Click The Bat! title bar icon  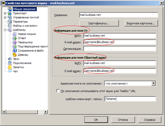coord(3,3)
